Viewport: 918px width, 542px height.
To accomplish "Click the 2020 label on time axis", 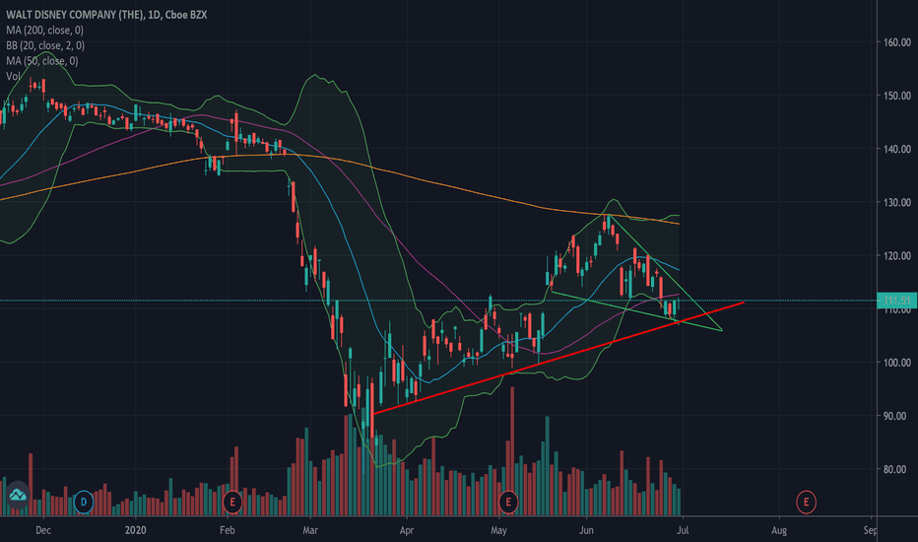I will pos(135,530).
